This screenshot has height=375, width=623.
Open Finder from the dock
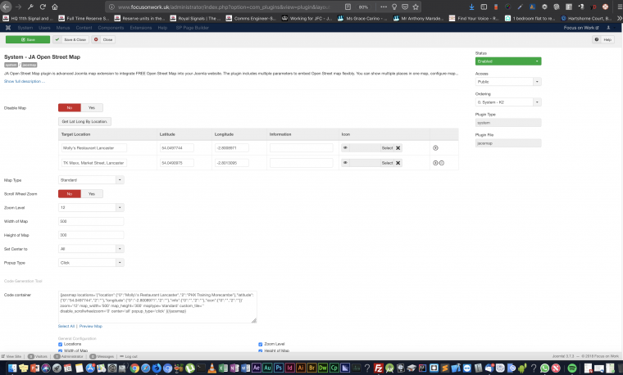(12, 368)
